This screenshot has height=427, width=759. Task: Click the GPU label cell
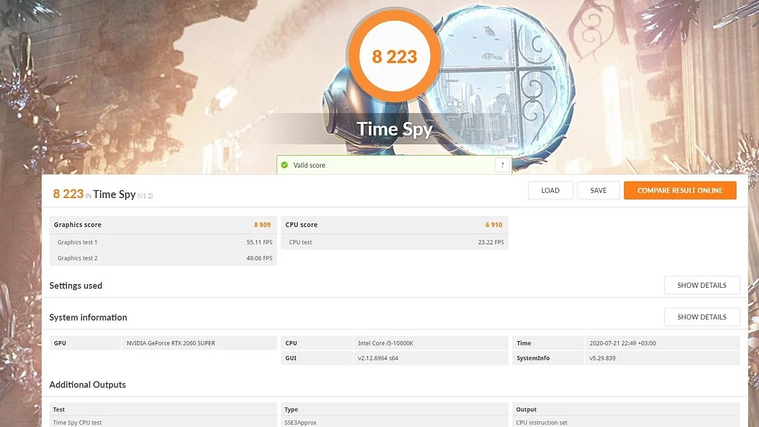(x=85, y=343)
